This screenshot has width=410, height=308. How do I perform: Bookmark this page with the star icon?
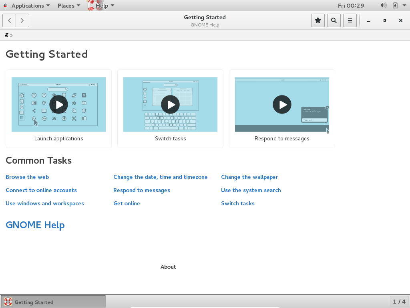tap(318, 20)
